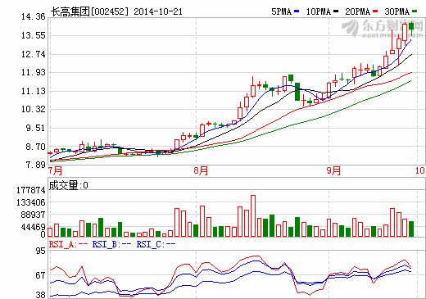
Task: Click the final green volume bar on the right
Action: tap(411, 229)
